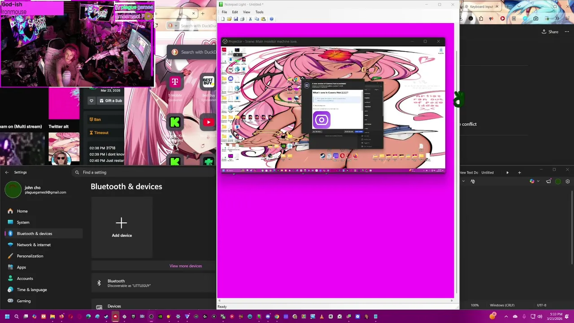Click View more devices link
The height and width of the screenshot is (323, 574).
(x=186, y=266)
